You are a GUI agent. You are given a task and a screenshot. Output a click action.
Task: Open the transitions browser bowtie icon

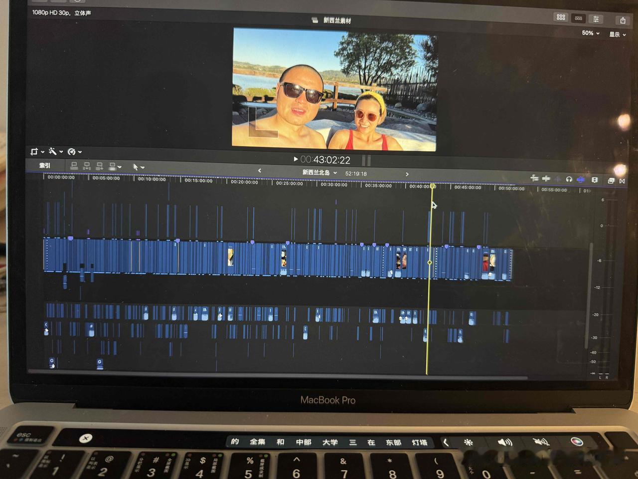coord(622,181)
